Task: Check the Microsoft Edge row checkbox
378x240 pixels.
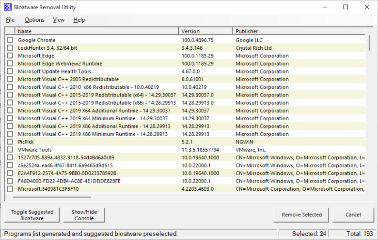Action: pyautogui.click(x=10, y=56)
